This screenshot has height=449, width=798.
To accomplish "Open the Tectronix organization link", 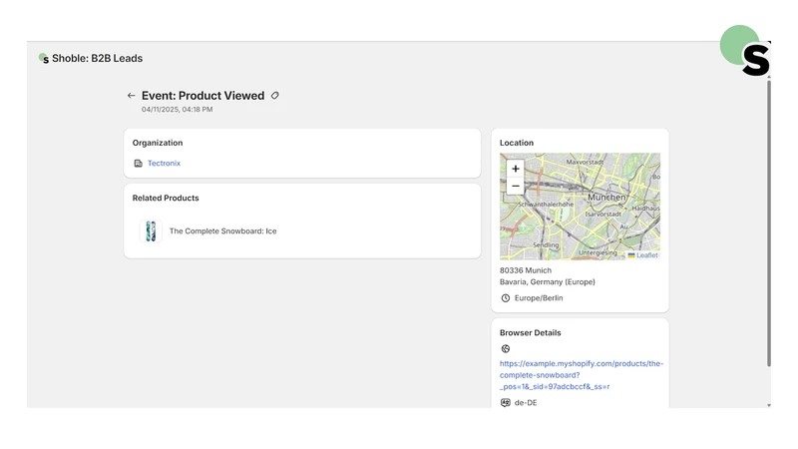I will pos(164,163).
